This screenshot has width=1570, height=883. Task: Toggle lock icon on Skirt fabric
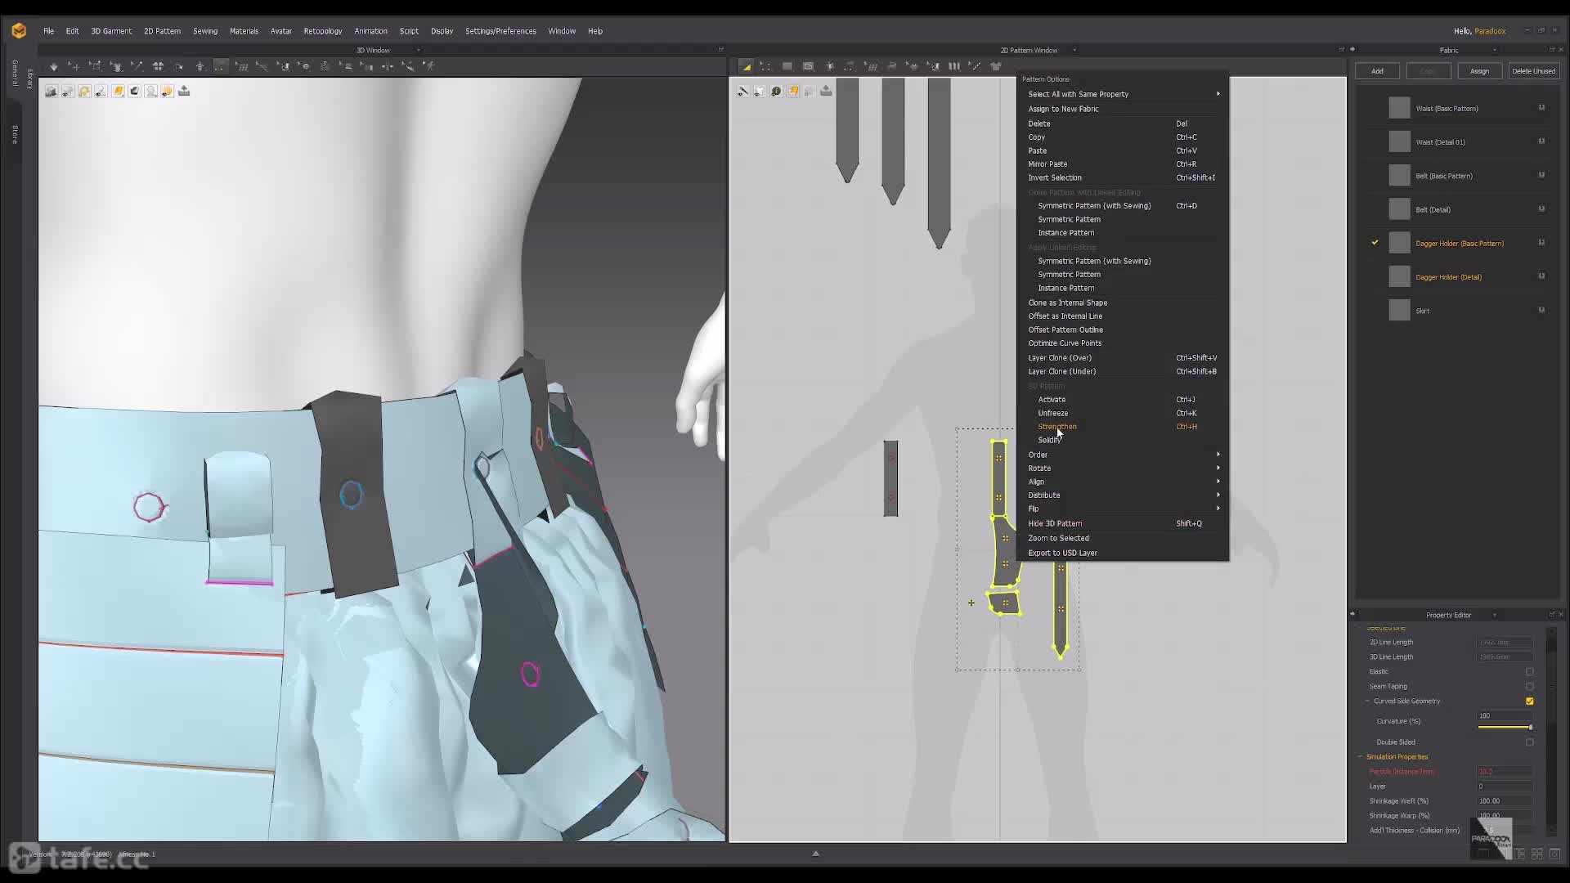1541,310
